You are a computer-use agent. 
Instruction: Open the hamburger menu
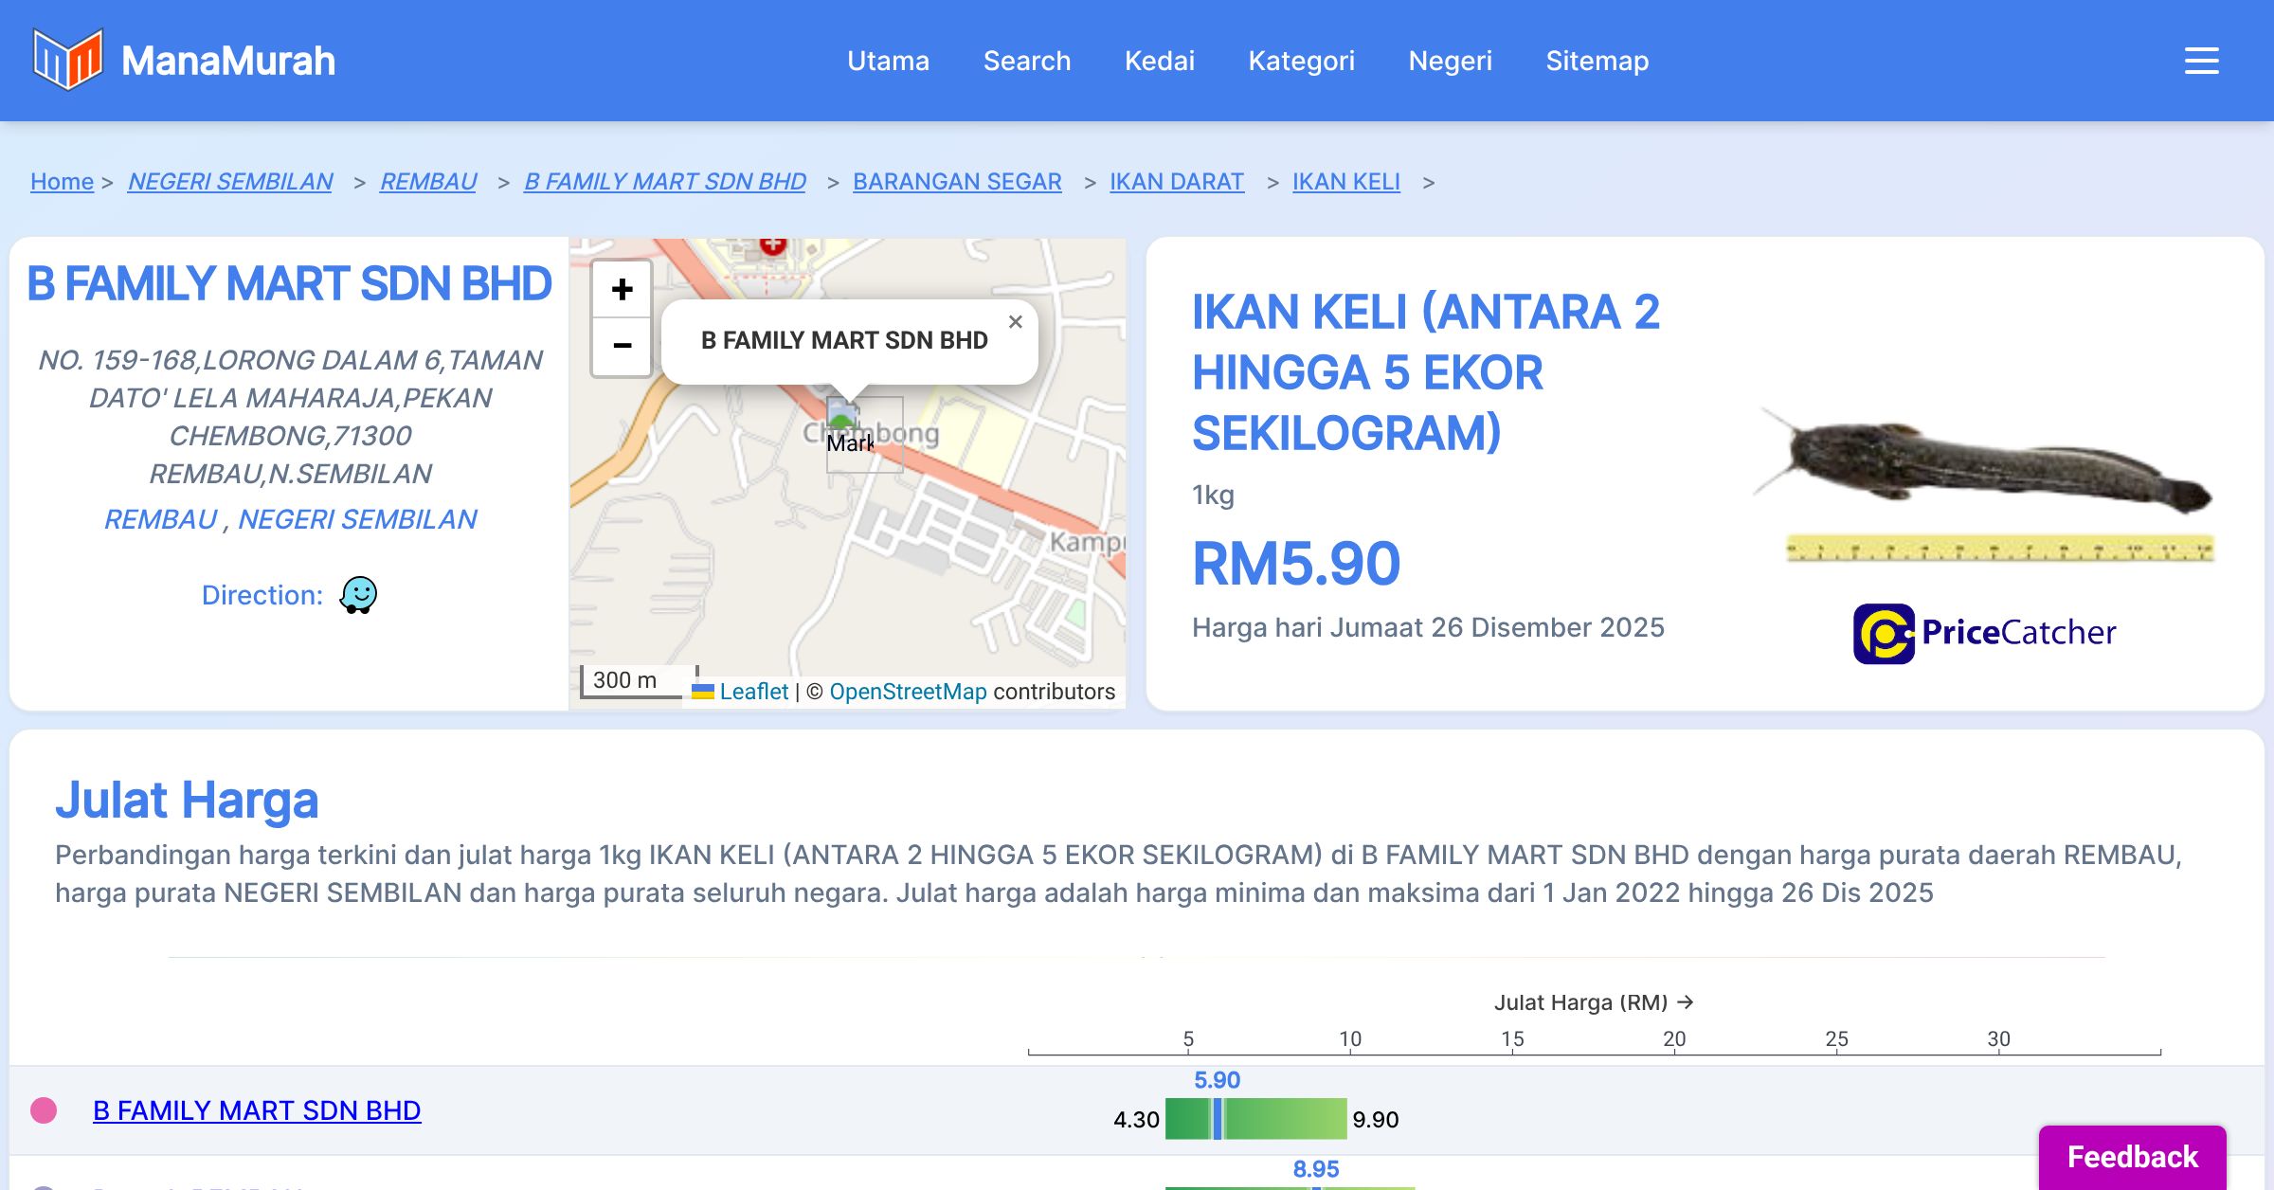[x=2201, y=61]
